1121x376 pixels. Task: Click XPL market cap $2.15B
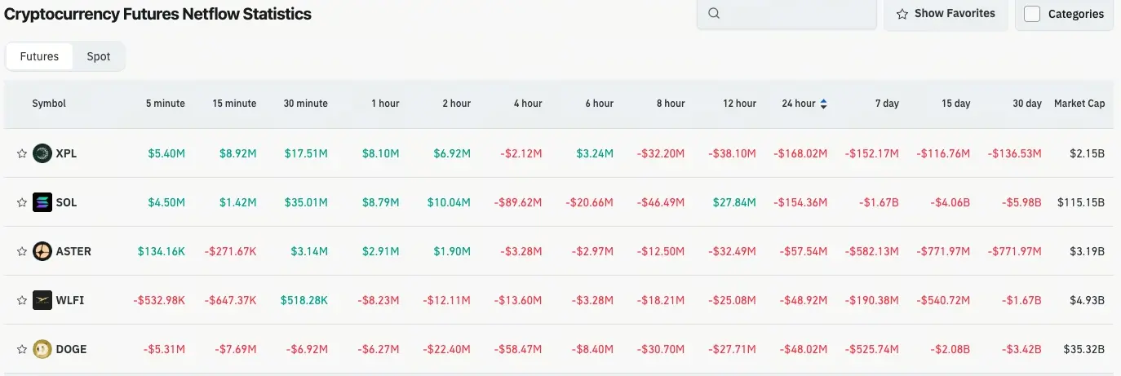click(1086, 153)
